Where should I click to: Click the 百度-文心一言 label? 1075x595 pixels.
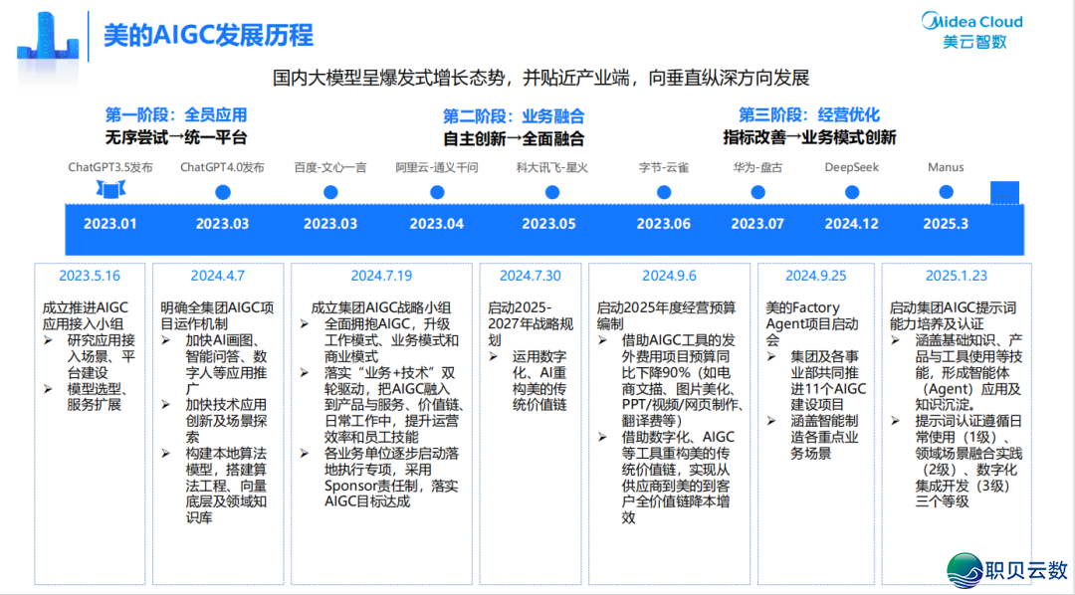[x=330, y=167]
